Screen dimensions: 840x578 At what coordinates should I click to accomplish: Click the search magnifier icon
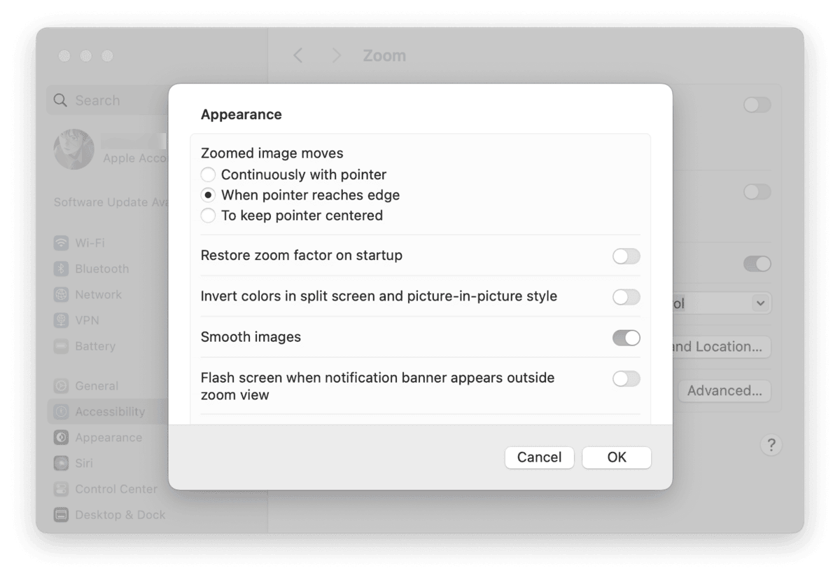[61, 100]
